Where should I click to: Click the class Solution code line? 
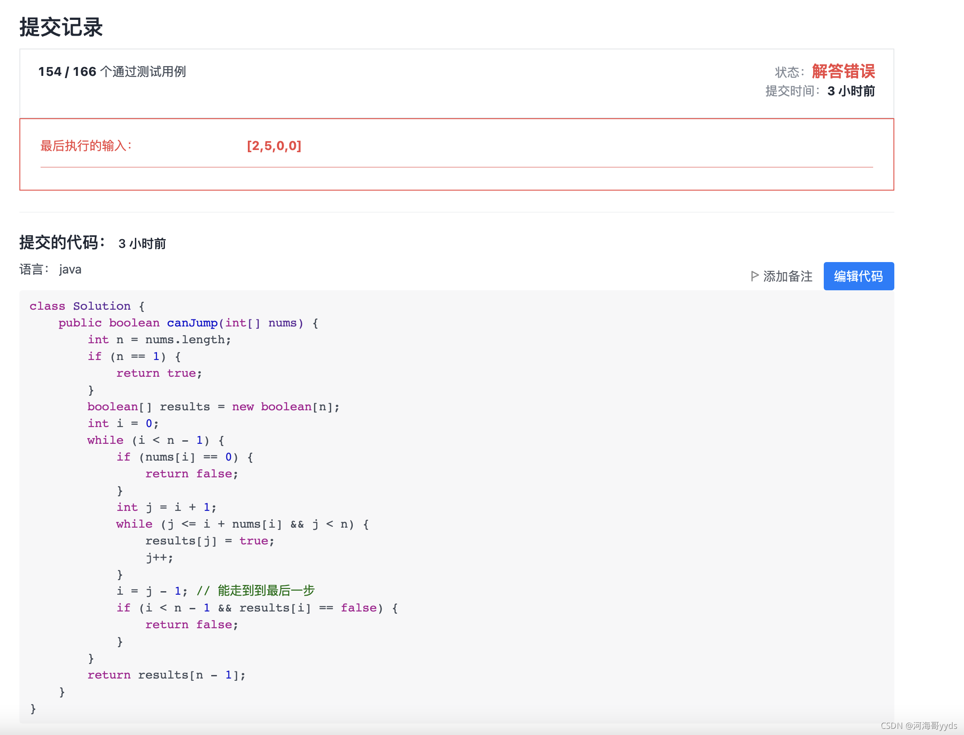87,306
